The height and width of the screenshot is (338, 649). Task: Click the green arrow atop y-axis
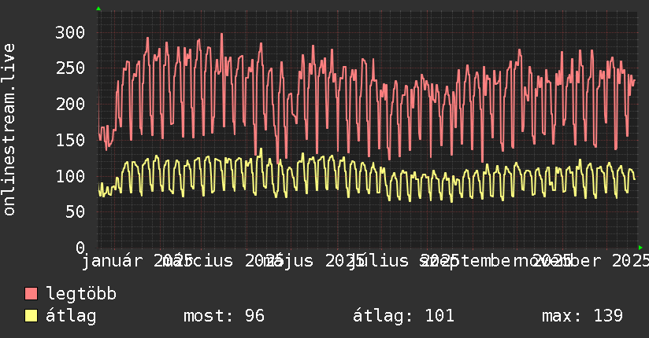pos(98,9)
